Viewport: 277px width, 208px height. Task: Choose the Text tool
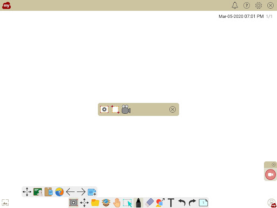171,203
